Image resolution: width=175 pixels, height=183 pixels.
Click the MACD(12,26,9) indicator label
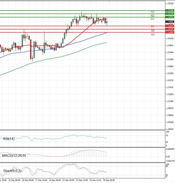14,155
